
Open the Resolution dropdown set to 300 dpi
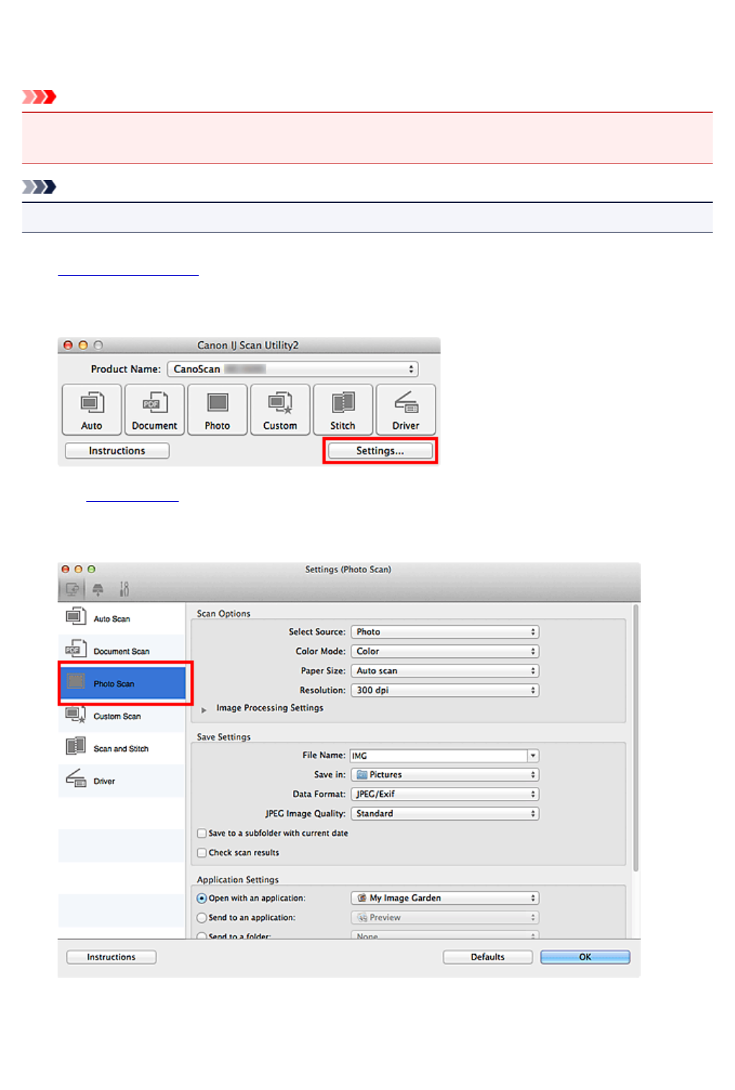[x=445, y=690]
